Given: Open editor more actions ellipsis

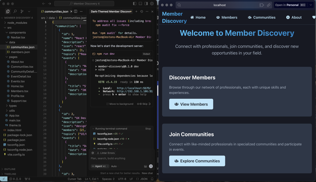Looking at the screenshot, I should 81,11.
